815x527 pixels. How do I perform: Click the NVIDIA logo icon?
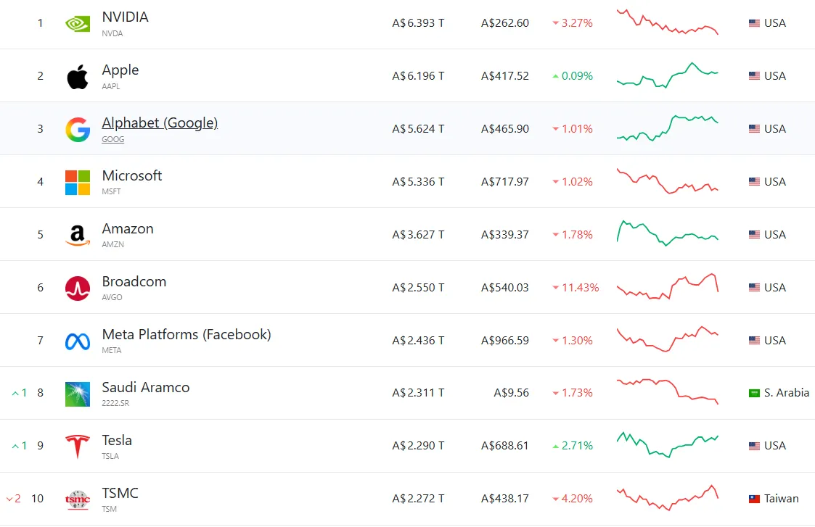click(x=78, y=24)
